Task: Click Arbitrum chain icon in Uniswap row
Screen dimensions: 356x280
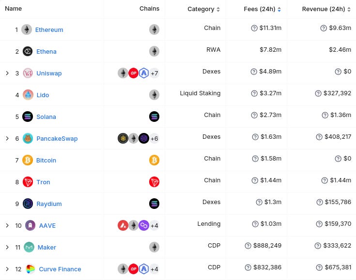Action: 144,73
